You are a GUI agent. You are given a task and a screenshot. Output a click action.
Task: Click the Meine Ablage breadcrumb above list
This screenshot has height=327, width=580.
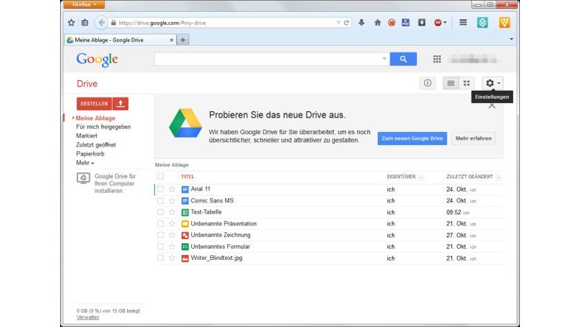pyautogui.click(x=172, y=165)
